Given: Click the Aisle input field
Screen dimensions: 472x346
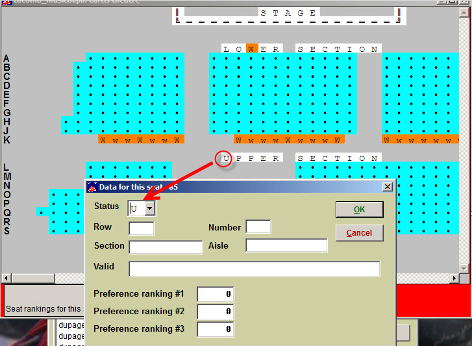Looking at the screenshot, I should click(286, 245).
